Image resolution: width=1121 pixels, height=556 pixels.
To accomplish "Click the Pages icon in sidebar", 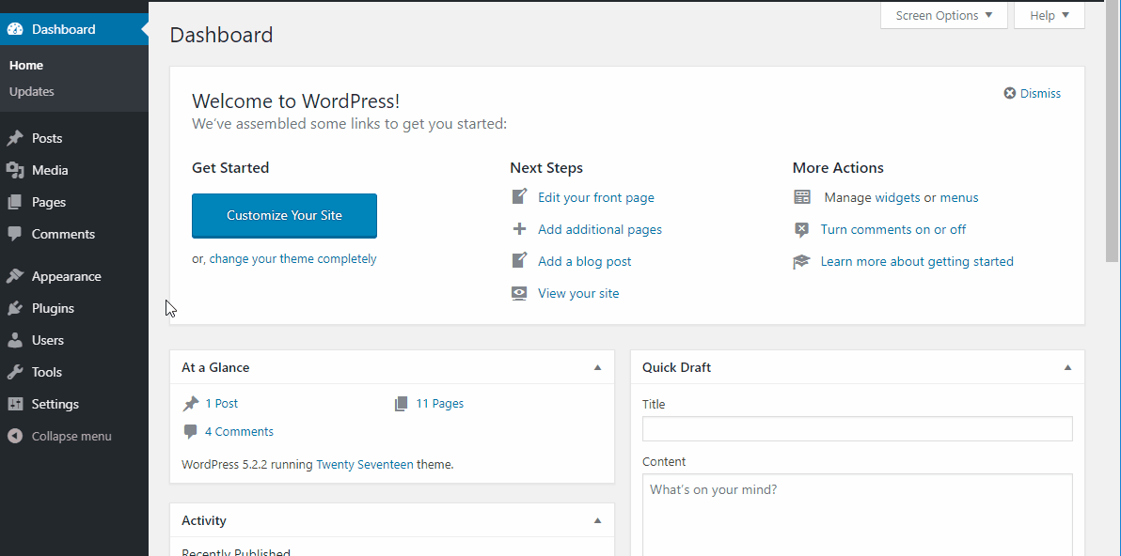I will click(15, 203).
